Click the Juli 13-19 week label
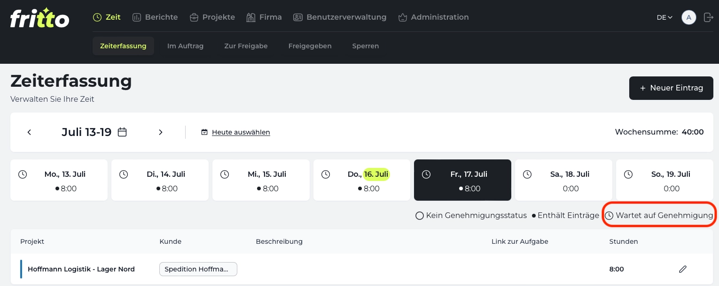This screenshot has width=719, height=286. pos(86,132)
